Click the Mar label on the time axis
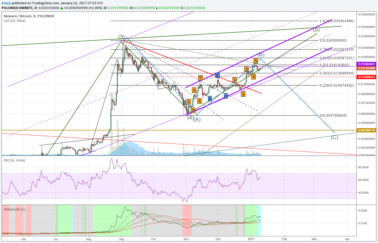This screenshot has height=243, width=378. point(314,239)
